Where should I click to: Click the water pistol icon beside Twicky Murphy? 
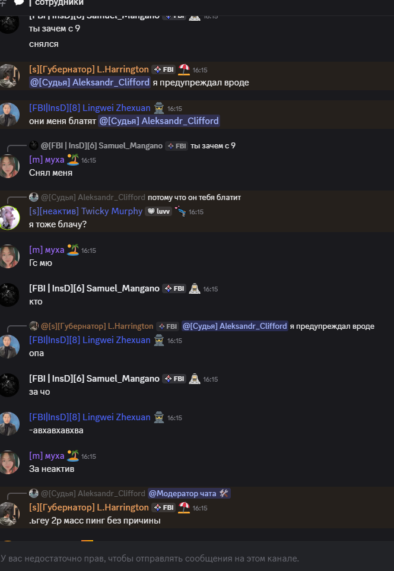pos(180,211)
